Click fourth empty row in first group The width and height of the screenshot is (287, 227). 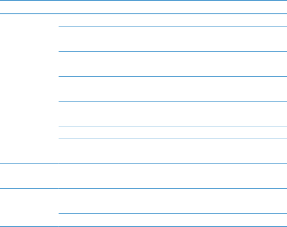click(x=173, y=58)
